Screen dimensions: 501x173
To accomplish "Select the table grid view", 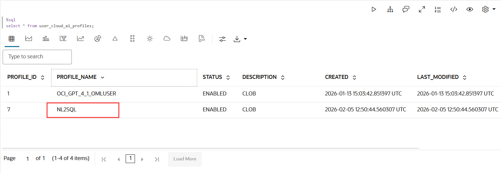I will [12, 39].
